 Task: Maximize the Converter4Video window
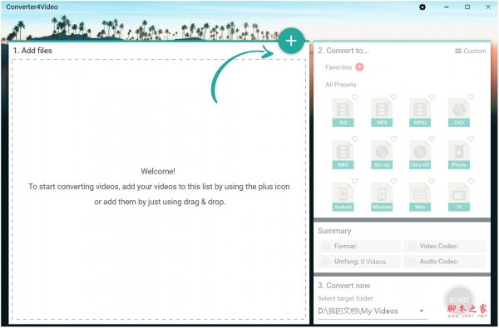[x=467, y=7]
